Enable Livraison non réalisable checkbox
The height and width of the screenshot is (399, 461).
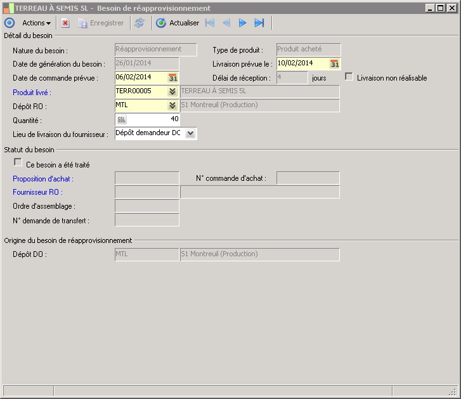click(x=349, y=77)
